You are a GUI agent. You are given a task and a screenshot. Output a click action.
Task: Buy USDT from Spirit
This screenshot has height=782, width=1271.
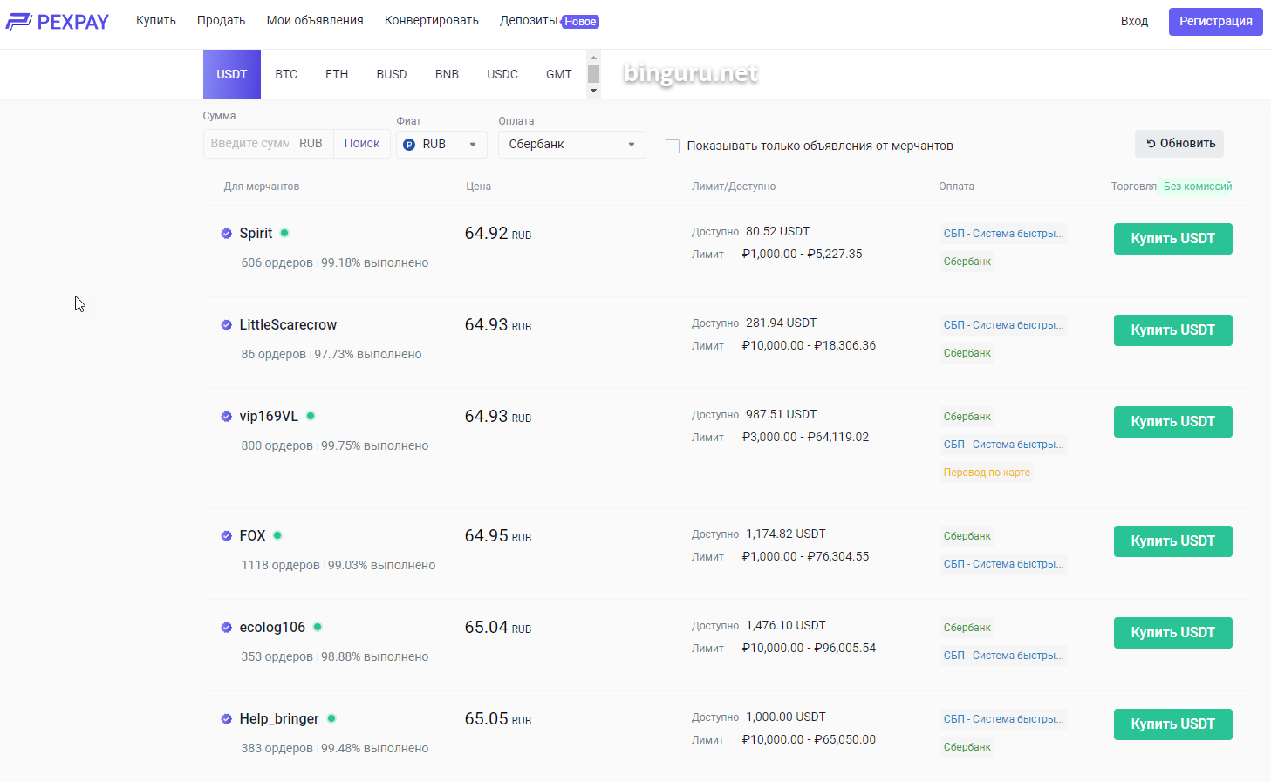click(x=1173, y=239)
